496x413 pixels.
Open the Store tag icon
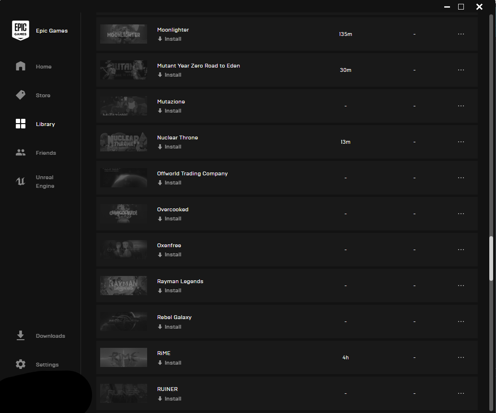(x=21, y=95)
